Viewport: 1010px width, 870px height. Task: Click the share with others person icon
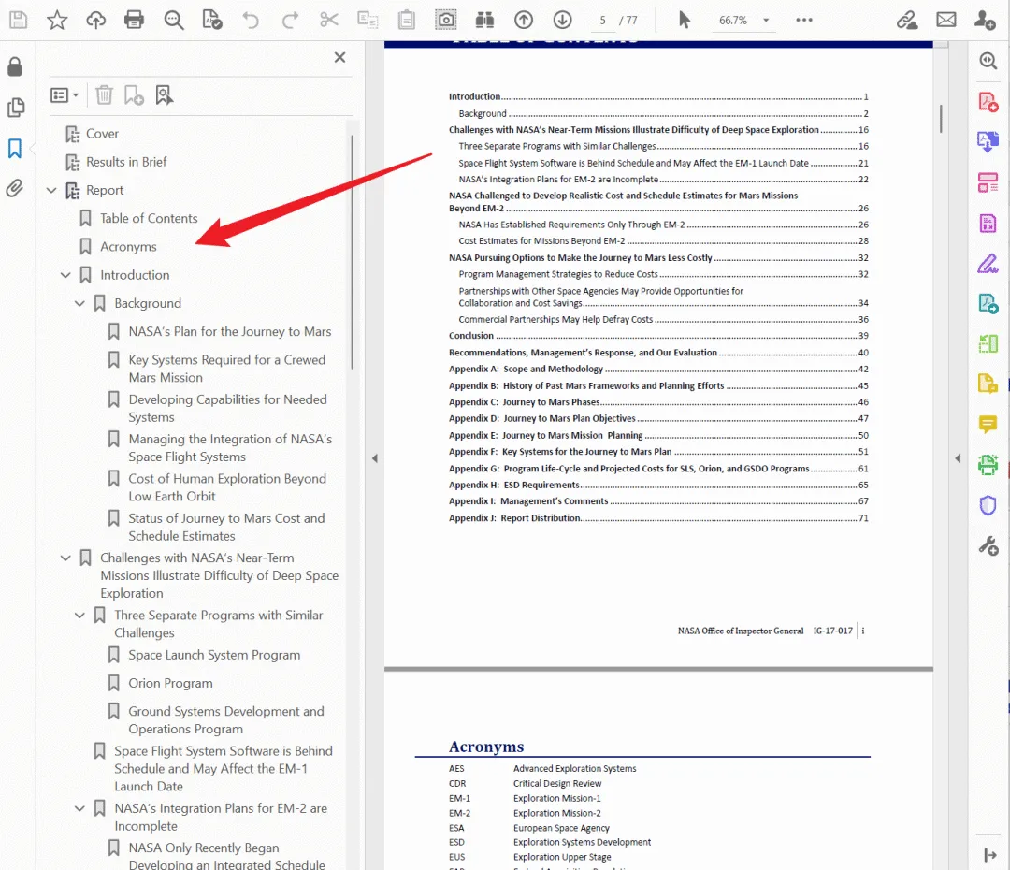(x=984, y=20)
